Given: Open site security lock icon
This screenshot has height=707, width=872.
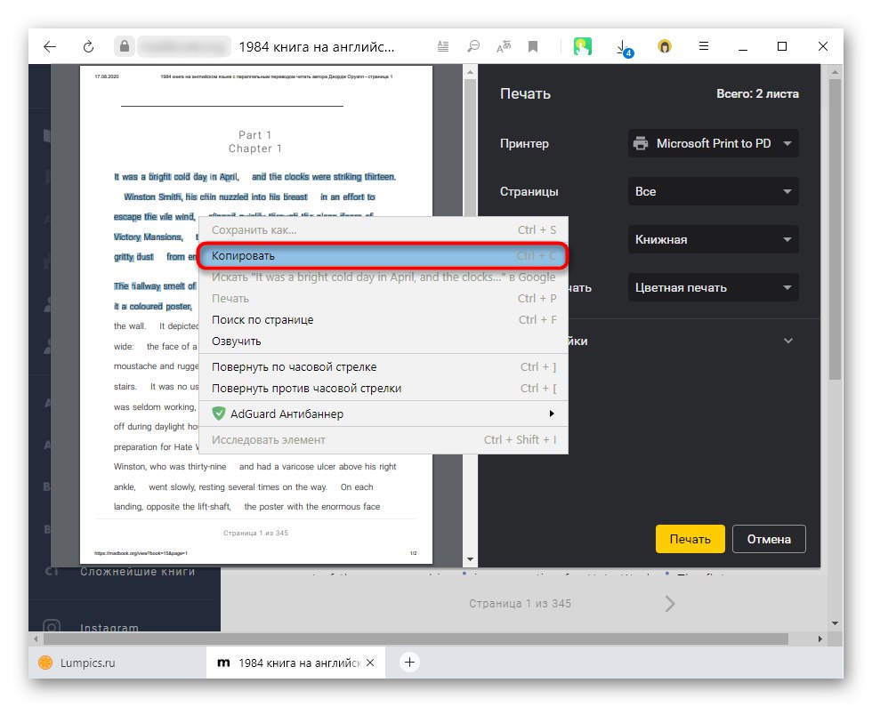Looking at the screenshot, I should (x=125, y=46).
